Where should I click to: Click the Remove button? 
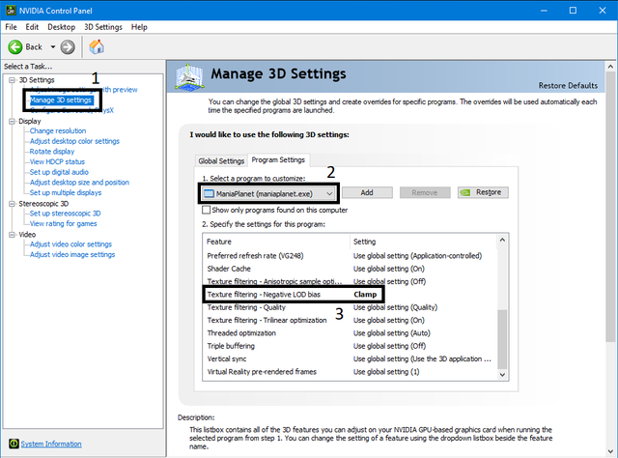[x=425, y=192]
